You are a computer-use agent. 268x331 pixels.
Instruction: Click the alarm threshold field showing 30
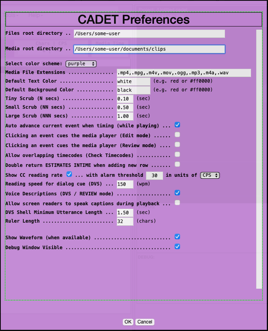pyautogui.click(x=154, y=176)
